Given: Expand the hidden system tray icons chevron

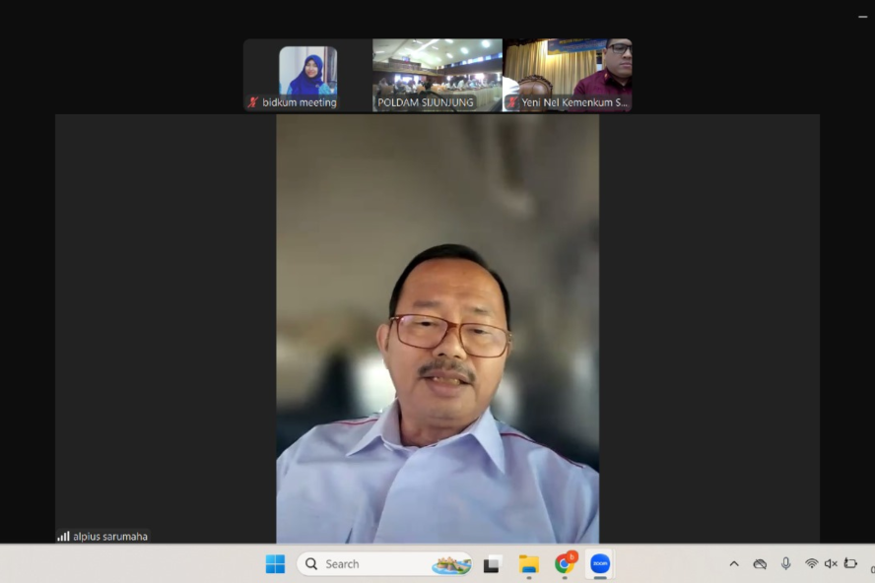Looking at the screenshot, I should click(734, 563).
